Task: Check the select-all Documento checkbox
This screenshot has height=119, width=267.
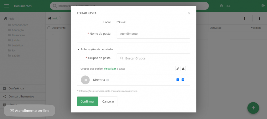Action: click(x=49, y=28)
